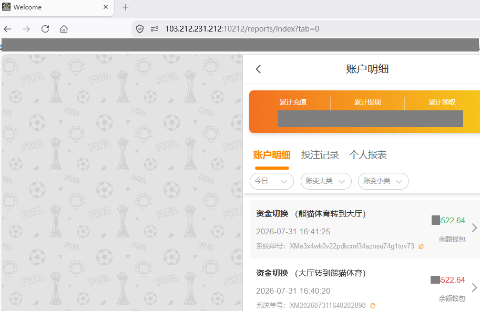This screenshot has height=311, width=480.
Task: Copy order number XM202607311640202898
Action: 373,306
